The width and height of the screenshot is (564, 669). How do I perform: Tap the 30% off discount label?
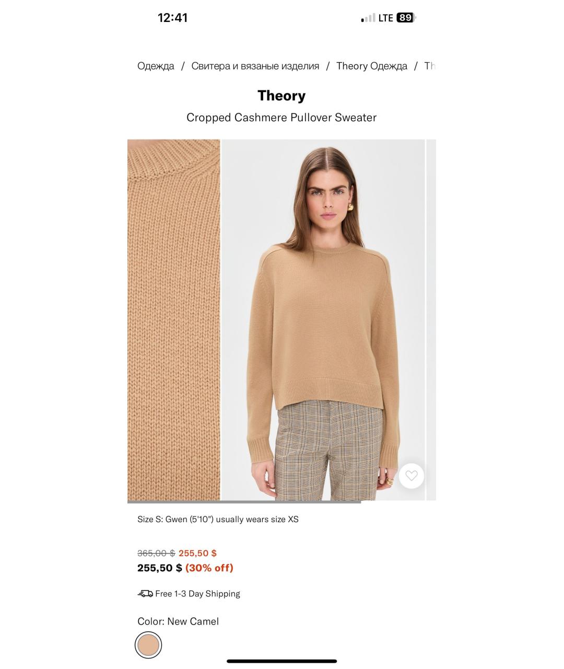(209, 568)
